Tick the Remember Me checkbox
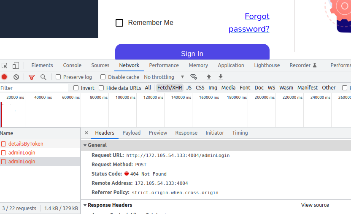351x214 pixels. (119, 23)
